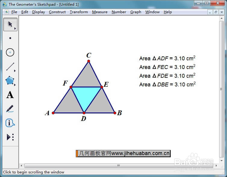Open the Transform menu
This screenshot has width=227, height=177.
79,12
